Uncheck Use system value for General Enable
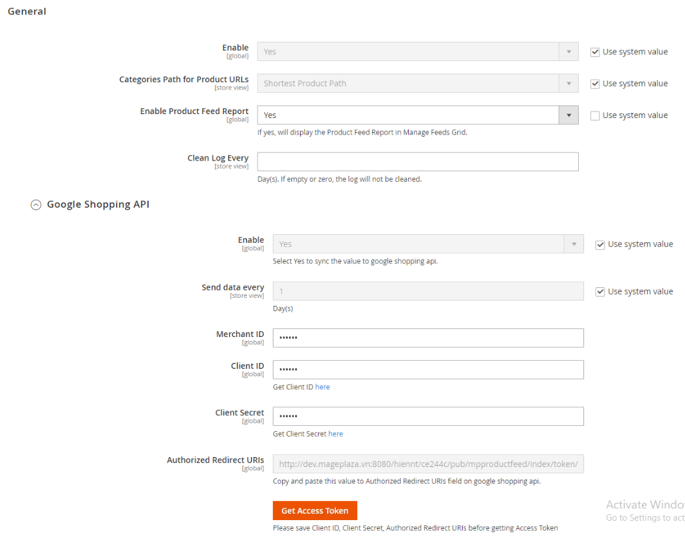The image size is (685, 544). [595, 52]
